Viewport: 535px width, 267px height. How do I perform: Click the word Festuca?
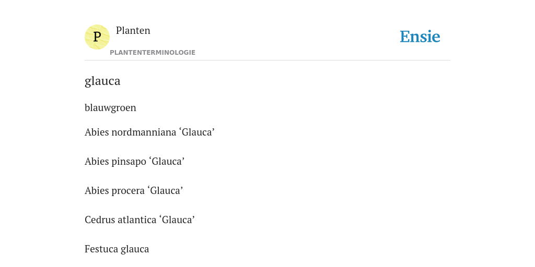101,249
